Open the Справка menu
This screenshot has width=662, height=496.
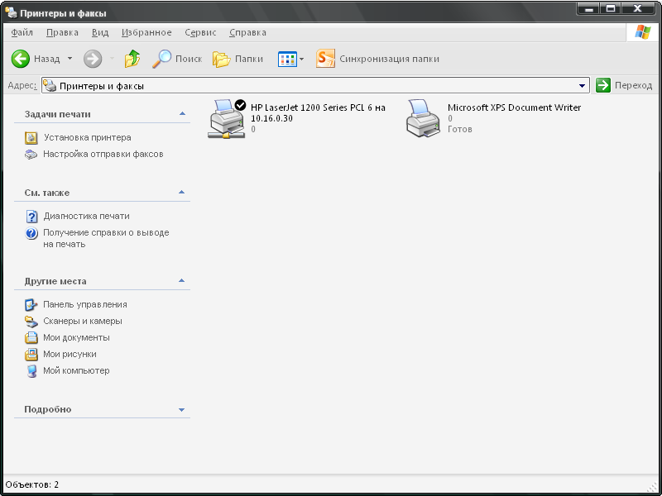[247, 32]
